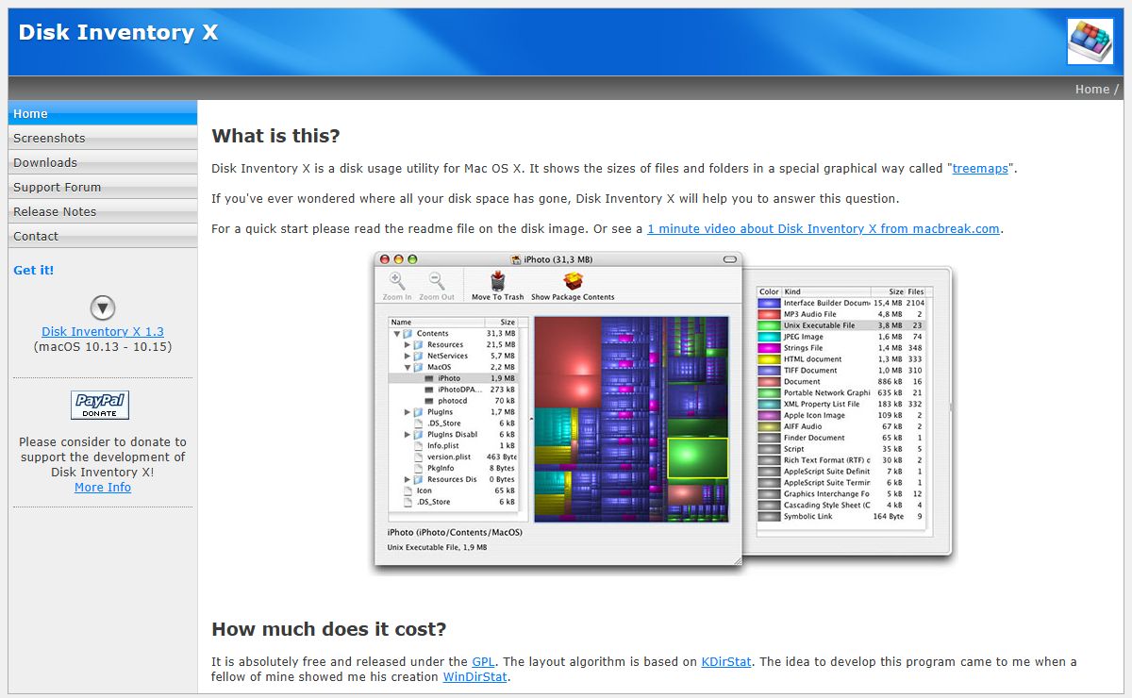Select the Icon file row (65 kB)

coord(453,490)
